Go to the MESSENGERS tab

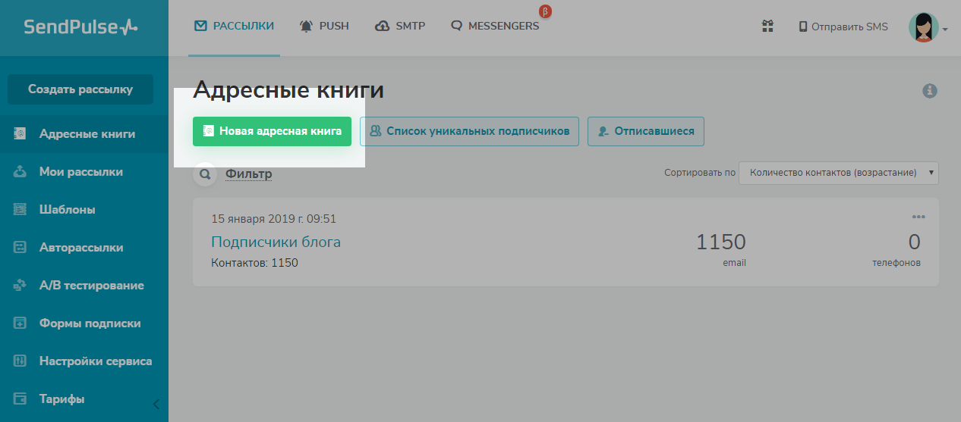point(495,26)
